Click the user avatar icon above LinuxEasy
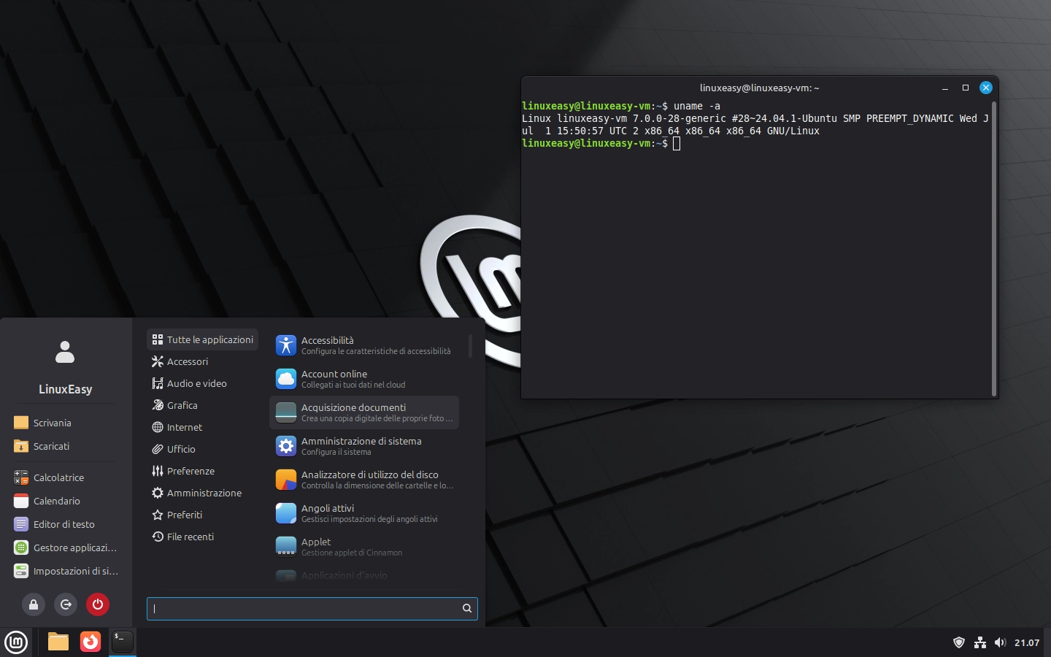Screen dimensions: 1051x657 pos(65,352)
